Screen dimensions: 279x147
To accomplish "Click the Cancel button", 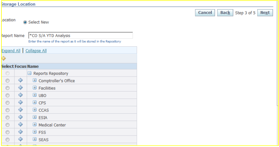I will pyautogui.click(x=205, y=13).
